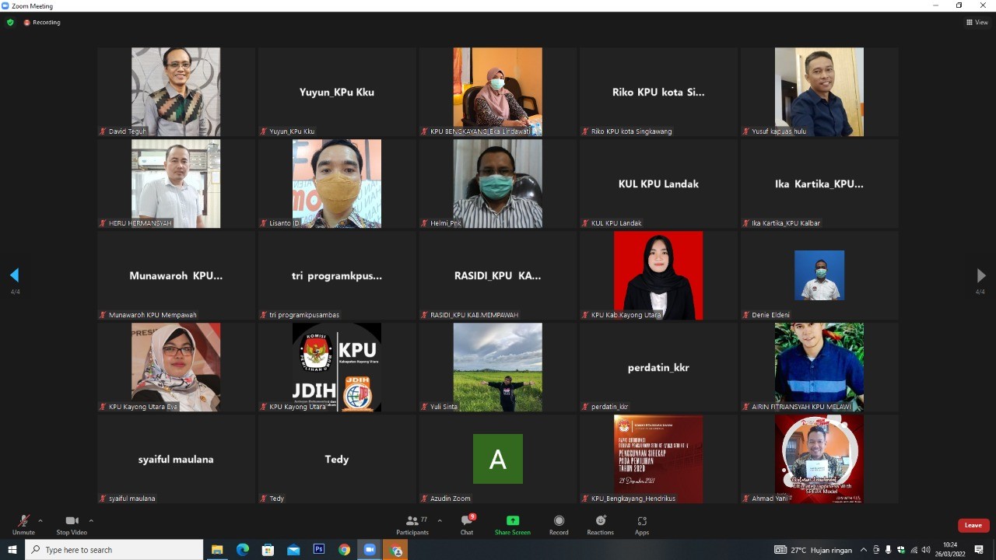
Task: Go to next gallery page arrow
Action: click(x=980, y=275)
